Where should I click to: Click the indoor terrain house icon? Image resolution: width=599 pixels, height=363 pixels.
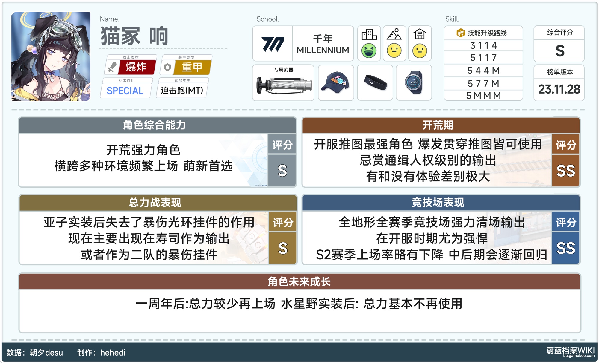tap(420, 35)
